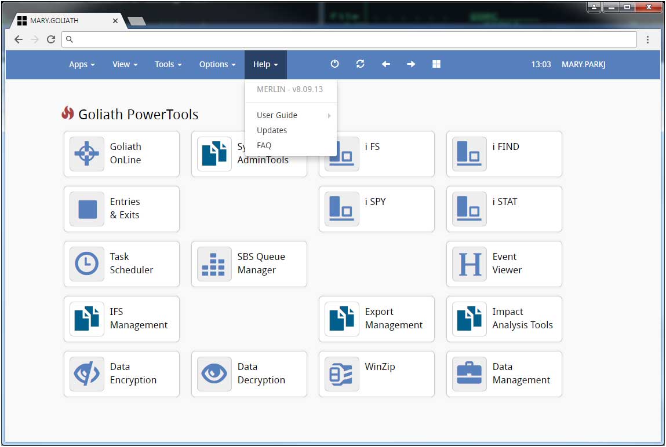Open the Data Management briefcase icon

pyautogui.click(x=470, y=374)
